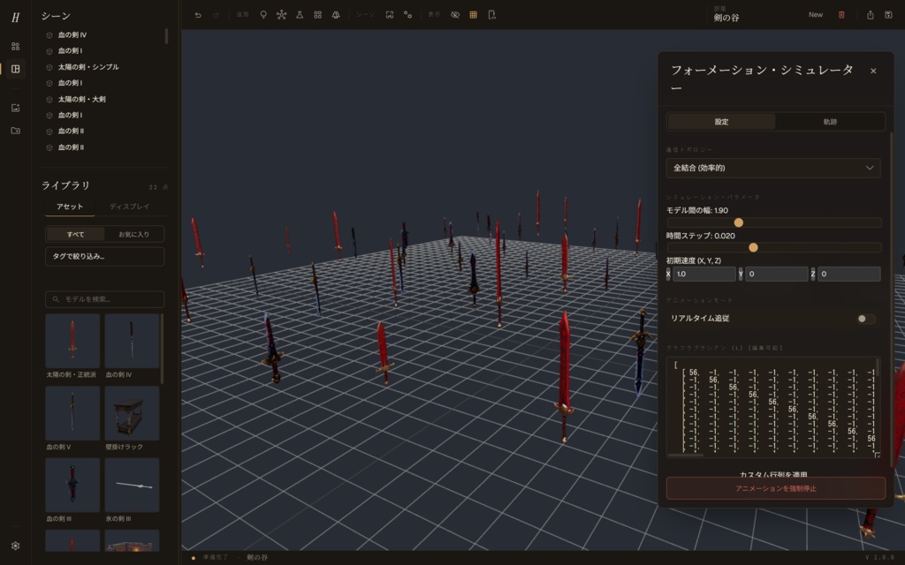Screen dimensions: 905x565
Task: Click the scene image frame icon
Action: (x=390, y=15)
